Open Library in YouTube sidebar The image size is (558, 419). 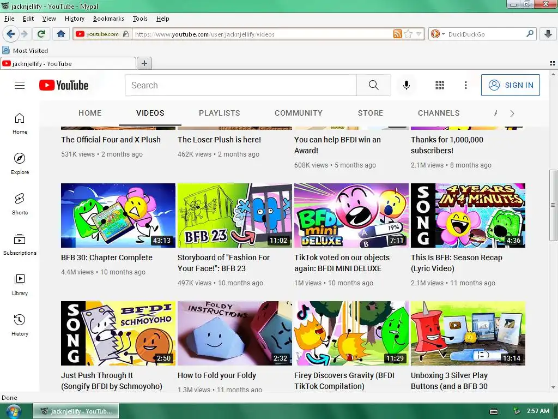20,285
